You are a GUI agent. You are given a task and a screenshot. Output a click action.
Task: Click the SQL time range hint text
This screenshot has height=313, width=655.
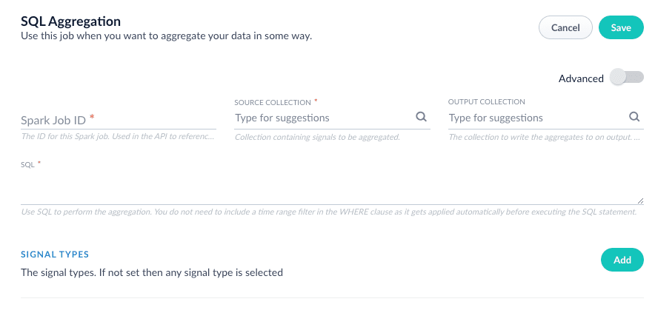click(x=328, y=212)
